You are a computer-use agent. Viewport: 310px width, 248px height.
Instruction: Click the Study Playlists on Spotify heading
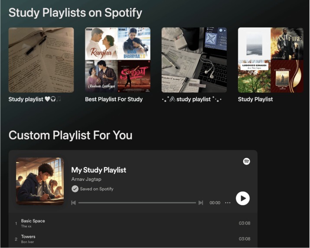(x=75, y=13)
